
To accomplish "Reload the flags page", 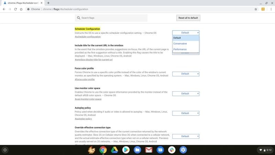I will [16, 9].
